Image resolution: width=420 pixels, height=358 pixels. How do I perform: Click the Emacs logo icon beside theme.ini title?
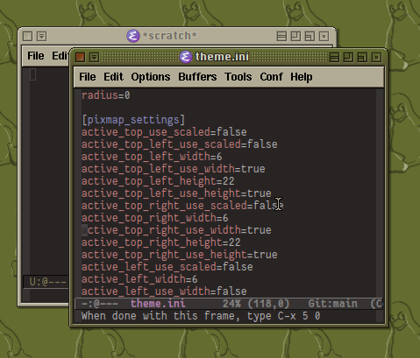186,57
